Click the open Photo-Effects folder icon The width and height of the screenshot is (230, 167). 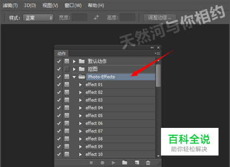pyautogui.click(x=82, y=76)
